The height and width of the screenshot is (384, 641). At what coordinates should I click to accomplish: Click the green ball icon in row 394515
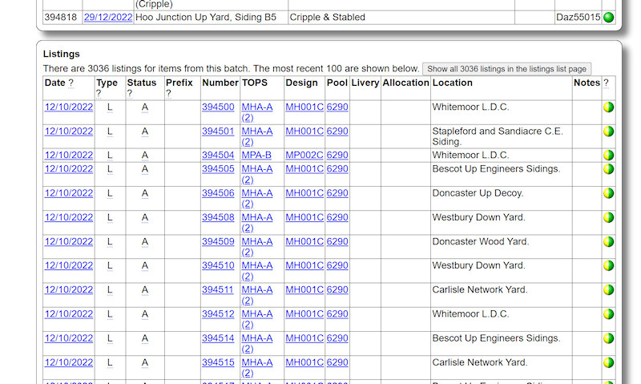[x=609, y=362]
